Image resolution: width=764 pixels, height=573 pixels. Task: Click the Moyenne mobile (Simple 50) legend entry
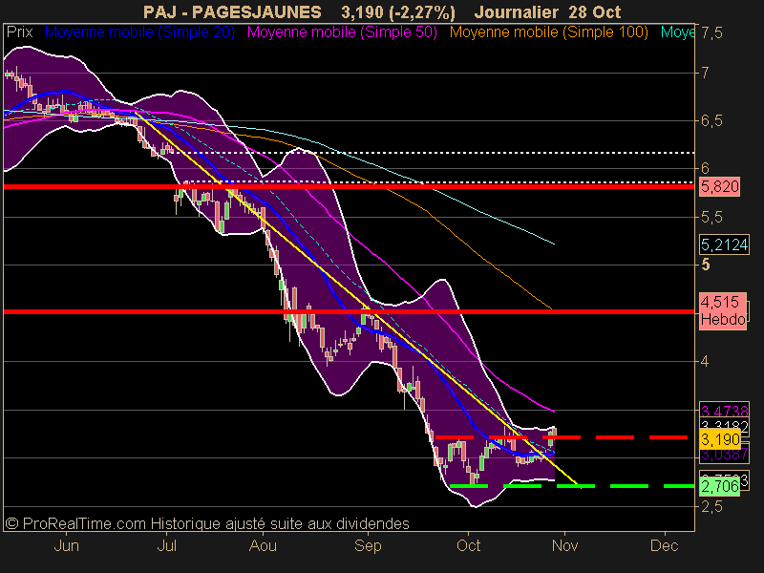(342, 32)
